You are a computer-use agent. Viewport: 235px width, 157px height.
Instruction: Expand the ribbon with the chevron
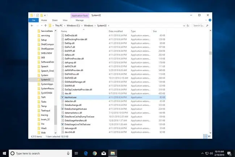tap(206, 20)
